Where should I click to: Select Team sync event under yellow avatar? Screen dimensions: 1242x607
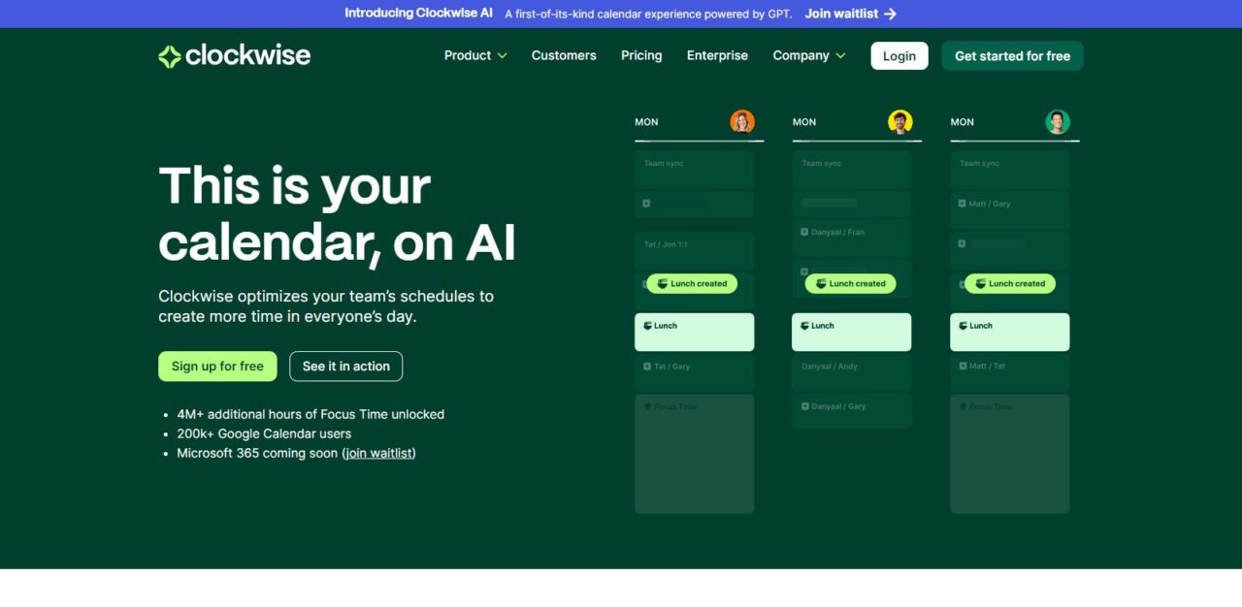click(x=852, y=170)
